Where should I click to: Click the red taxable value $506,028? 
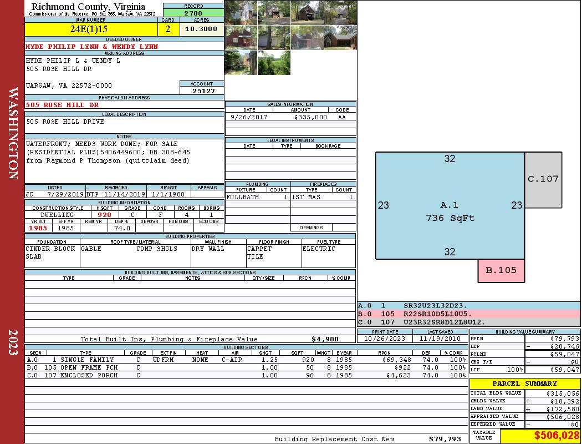click(540, 436)
